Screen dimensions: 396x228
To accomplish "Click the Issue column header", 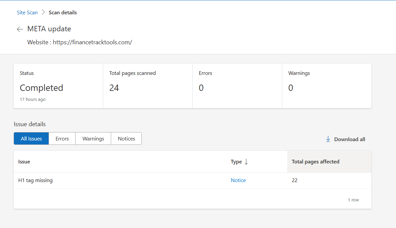I will [24, 162].
